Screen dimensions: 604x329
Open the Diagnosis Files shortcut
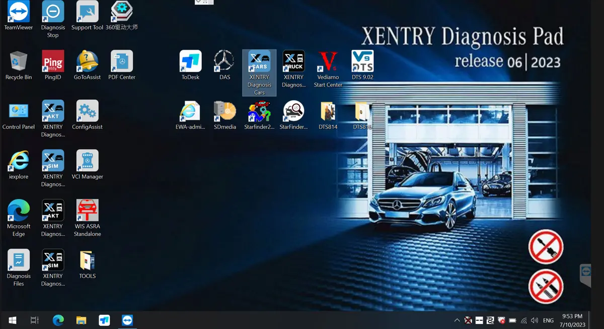pyautogui.click(x=18, y=268)
